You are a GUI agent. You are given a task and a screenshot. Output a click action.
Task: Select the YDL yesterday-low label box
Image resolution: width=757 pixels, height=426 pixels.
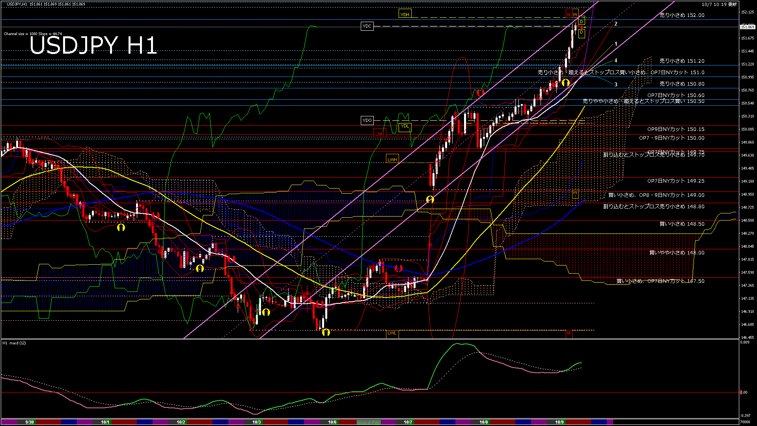pos(405,126)
